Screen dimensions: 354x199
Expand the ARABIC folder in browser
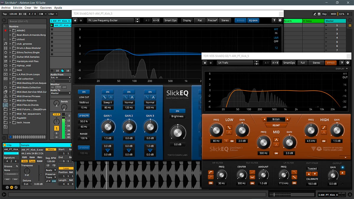point(10,31)
